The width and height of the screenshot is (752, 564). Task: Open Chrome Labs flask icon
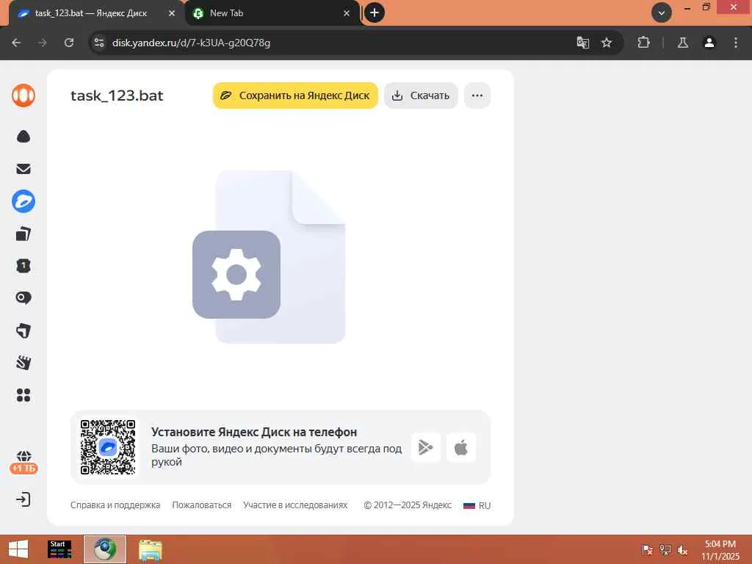coord(683,43)
